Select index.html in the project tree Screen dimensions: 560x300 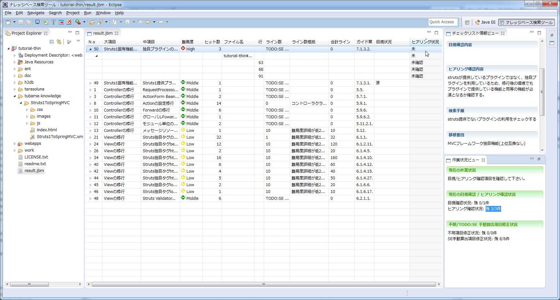[x=47, y=130]
